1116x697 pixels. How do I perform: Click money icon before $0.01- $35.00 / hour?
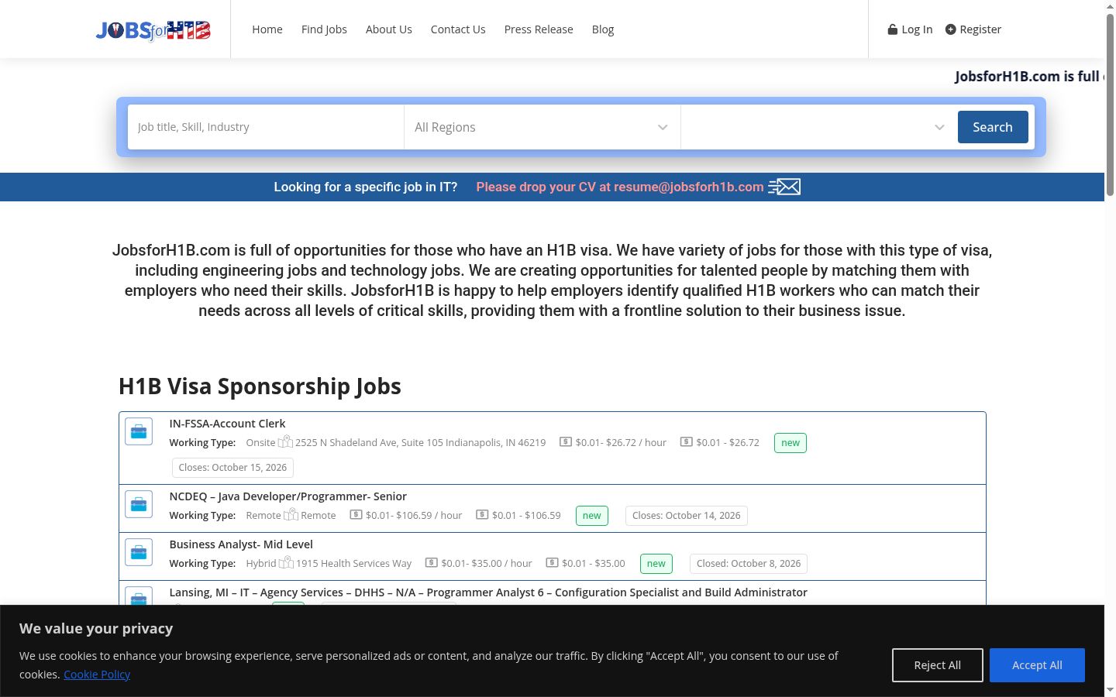432,563
